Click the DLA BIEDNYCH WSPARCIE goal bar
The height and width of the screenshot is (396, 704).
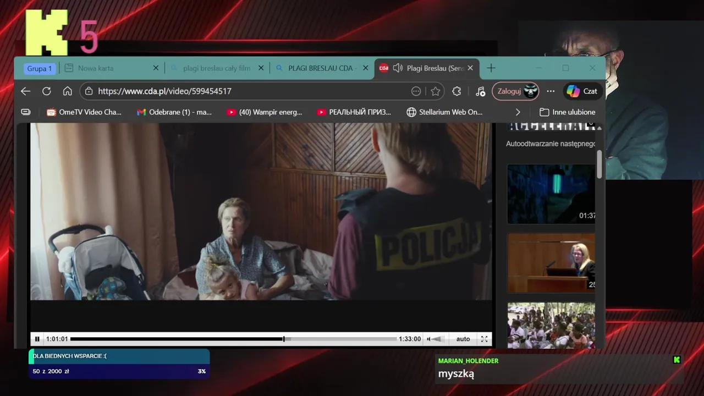(x=119, y=356)
